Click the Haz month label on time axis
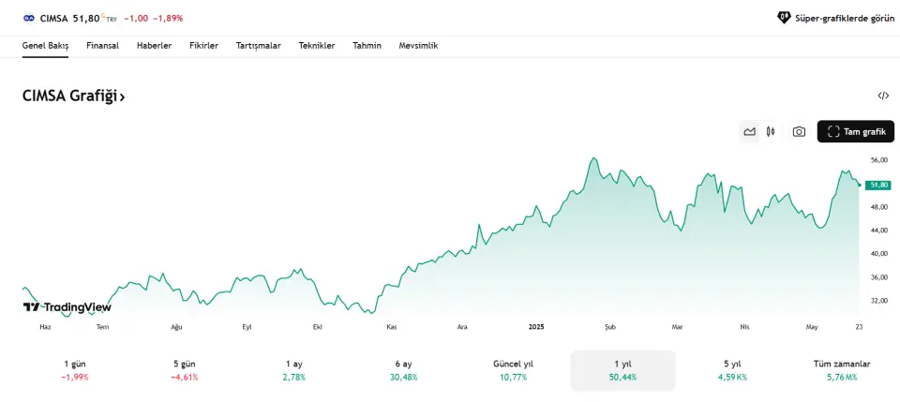Image resolution: width=900 pixels, height=402 pixels. click(x=45, y=327)
